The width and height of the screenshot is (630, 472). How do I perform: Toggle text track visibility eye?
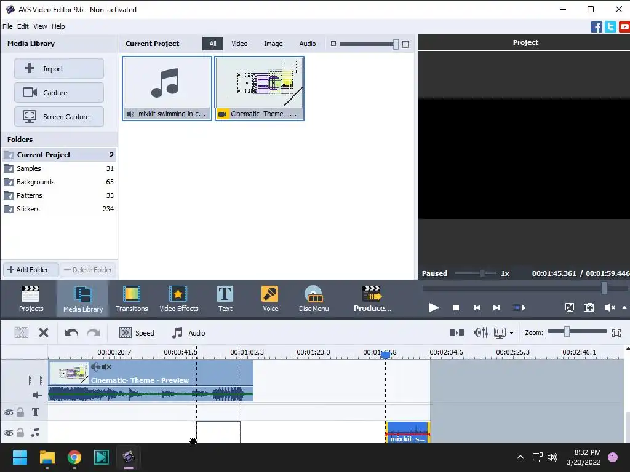tap(9, 412)
